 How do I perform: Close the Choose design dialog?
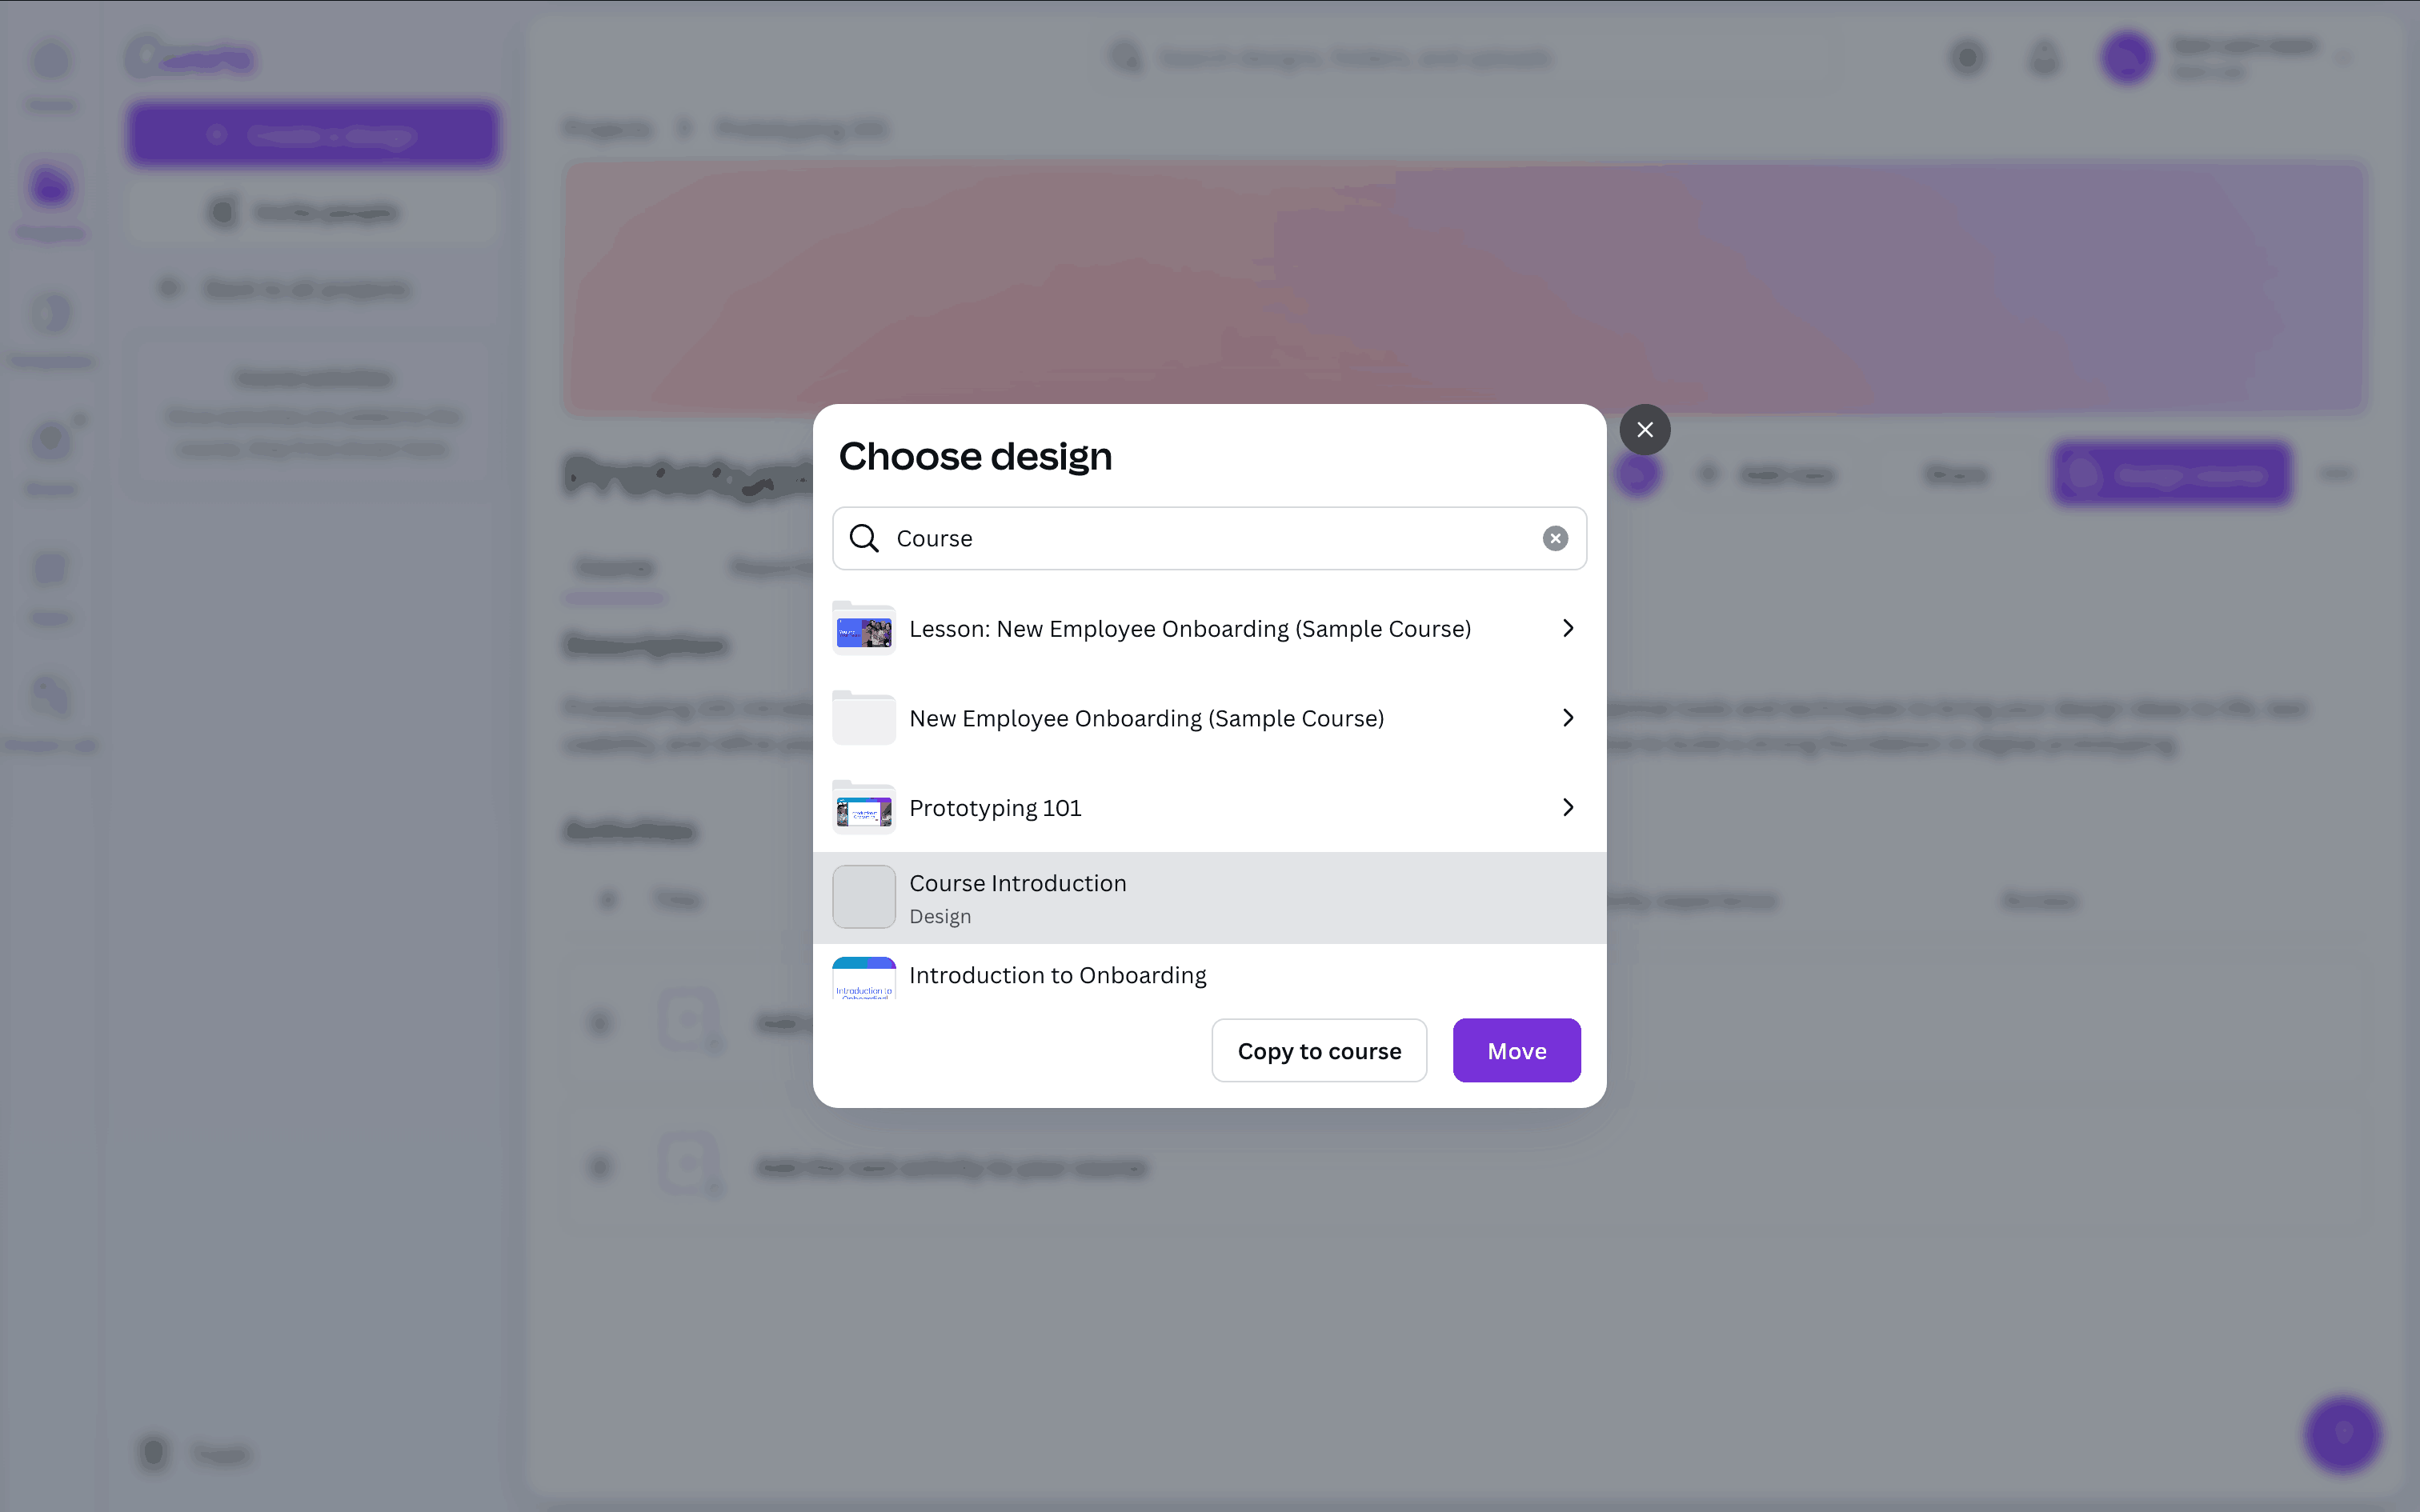coord(1645,430)
